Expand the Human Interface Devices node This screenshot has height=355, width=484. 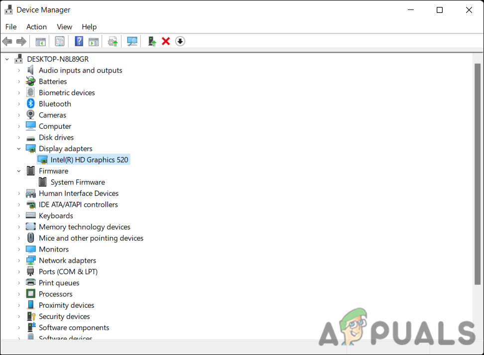(x=19, y=193)
